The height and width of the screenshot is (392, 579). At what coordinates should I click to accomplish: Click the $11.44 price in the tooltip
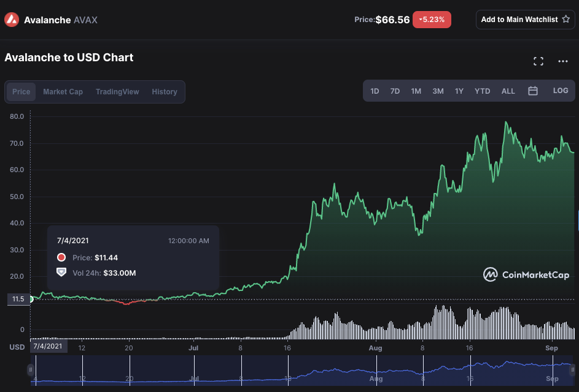pyautogui.click(x=106, y=257)
